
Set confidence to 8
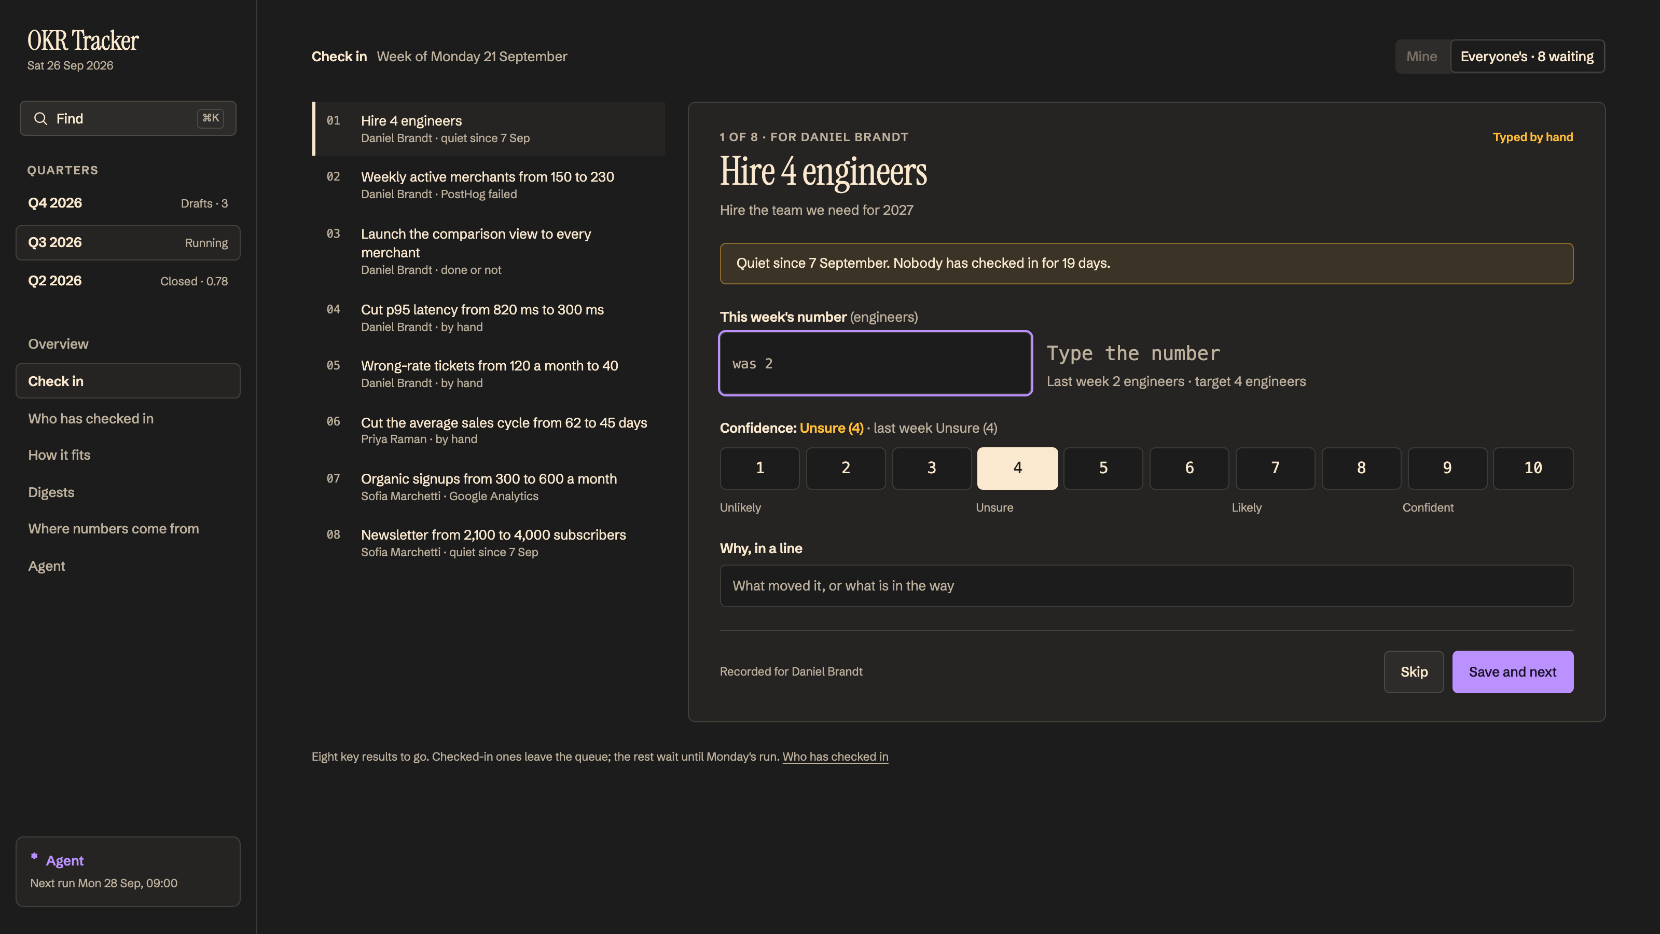(1361, 469)
